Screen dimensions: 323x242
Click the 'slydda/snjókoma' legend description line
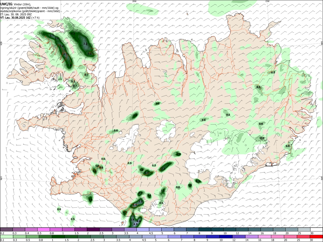(30, 11)
